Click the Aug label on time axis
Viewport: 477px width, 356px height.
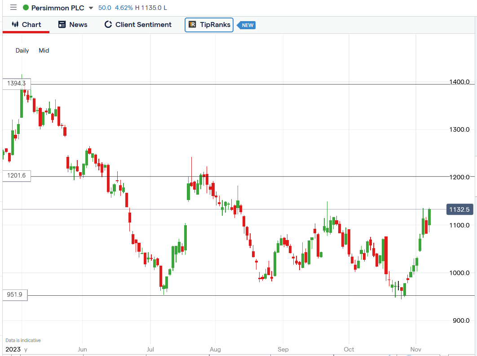click(x=215, y=350)
